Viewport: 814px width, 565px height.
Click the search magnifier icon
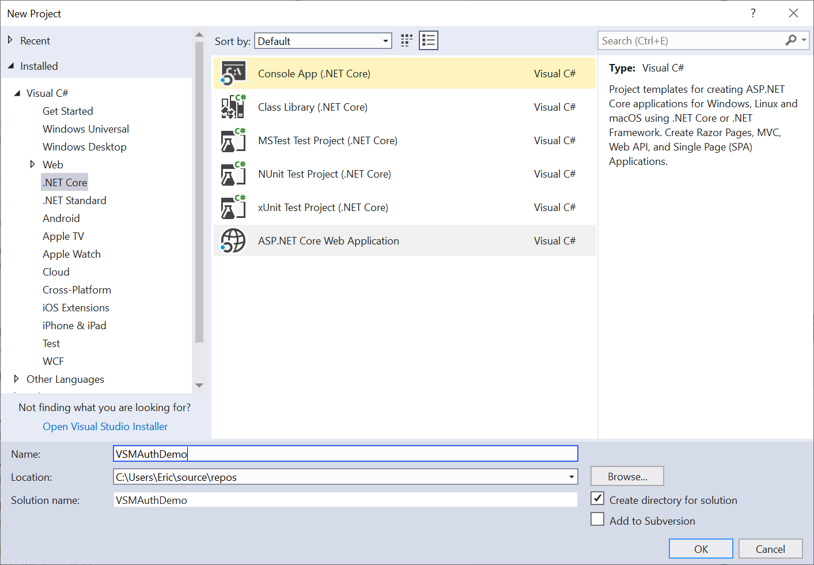[x=791, y=40]
